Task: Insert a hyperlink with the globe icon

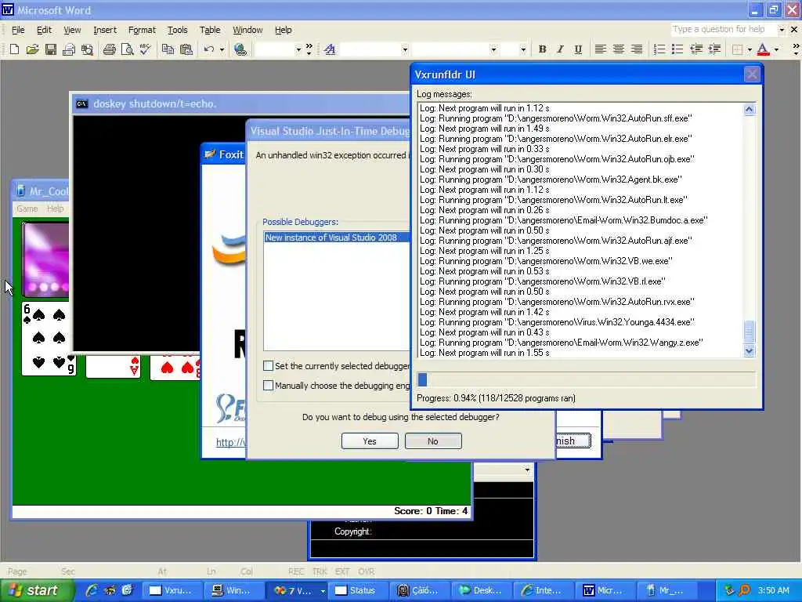Action: click(x=240, y=49)
